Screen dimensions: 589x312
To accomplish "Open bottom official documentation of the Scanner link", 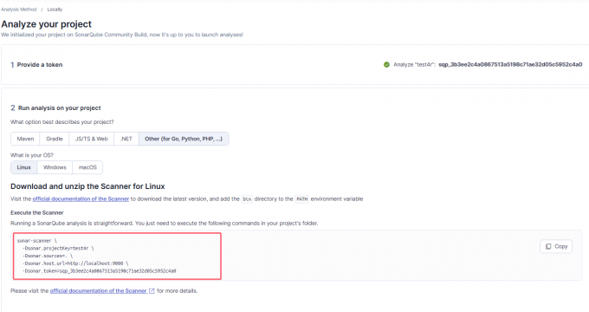I will point(99,290).
